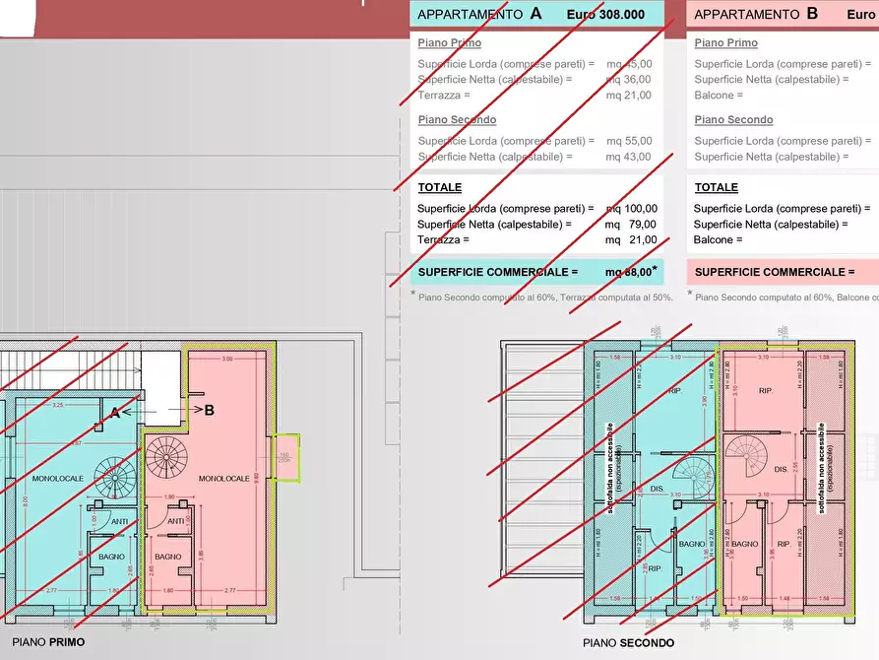Click the BAGNO room in pink first-floor unit
The height and width of the screenshot is (660, 879).
168,558
